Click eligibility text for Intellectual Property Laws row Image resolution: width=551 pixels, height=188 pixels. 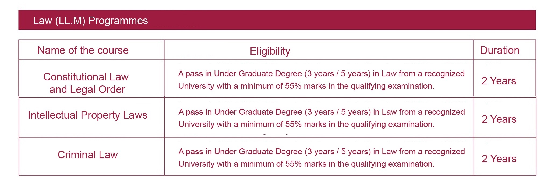[322, 118]
